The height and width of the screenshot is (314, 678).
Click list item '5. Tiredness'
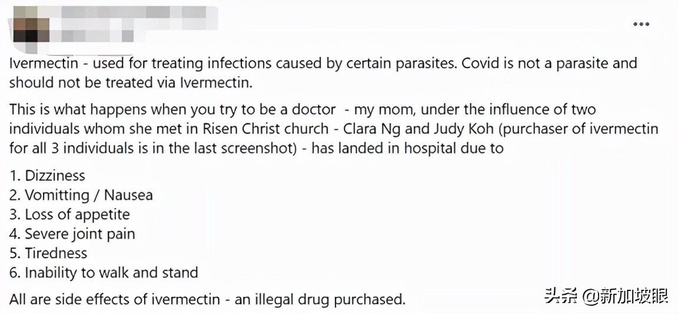click(48, 253)
